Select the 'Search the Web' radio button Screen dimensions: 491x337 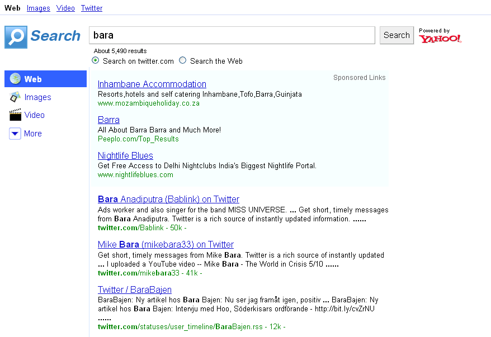183,60
